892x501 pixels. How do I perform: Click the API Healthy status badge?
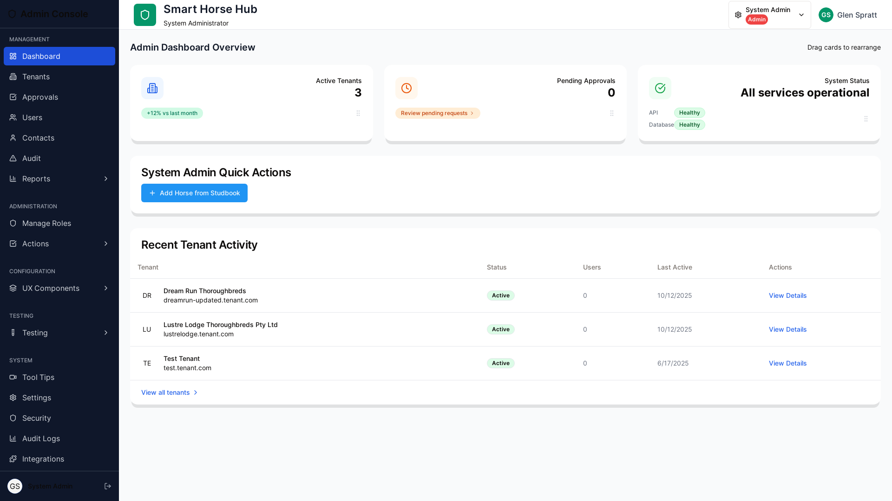[x=689, y=113]
